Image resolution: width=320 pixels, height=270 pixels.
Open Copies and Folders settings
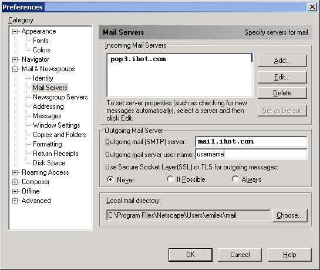click(x=59, y=135)
